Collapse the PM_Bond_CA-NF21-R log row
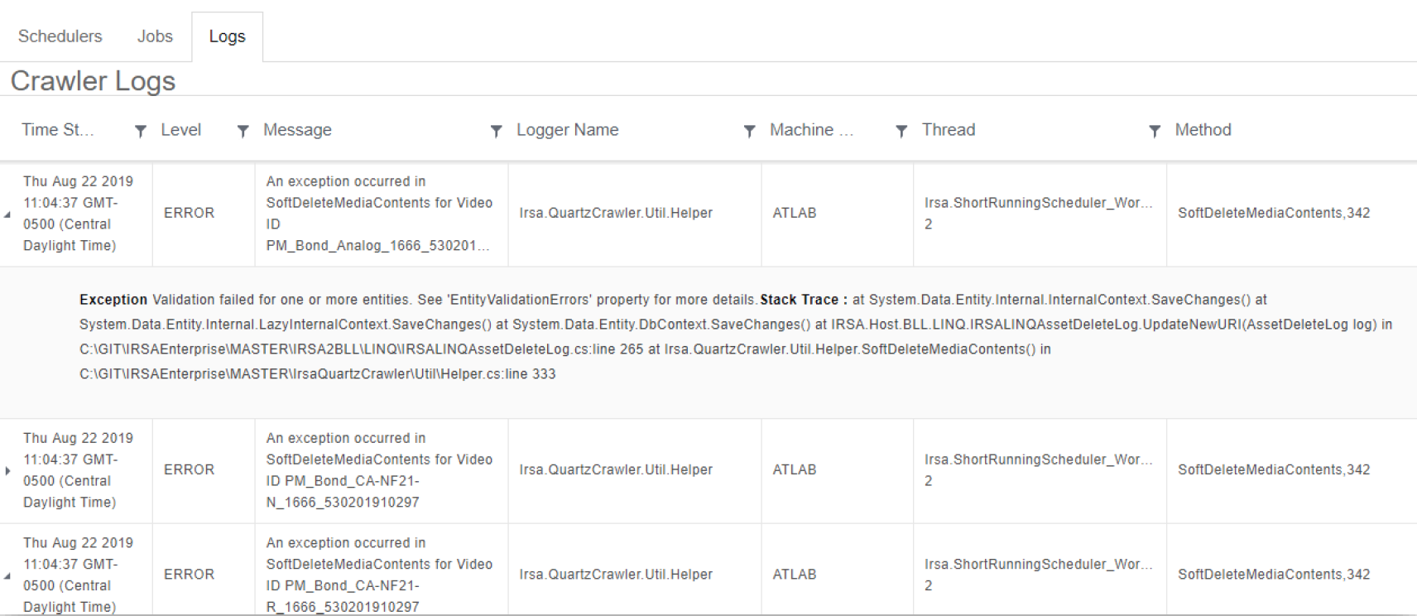The height and width of the screenshot is (616, 1417). [7, 575]
